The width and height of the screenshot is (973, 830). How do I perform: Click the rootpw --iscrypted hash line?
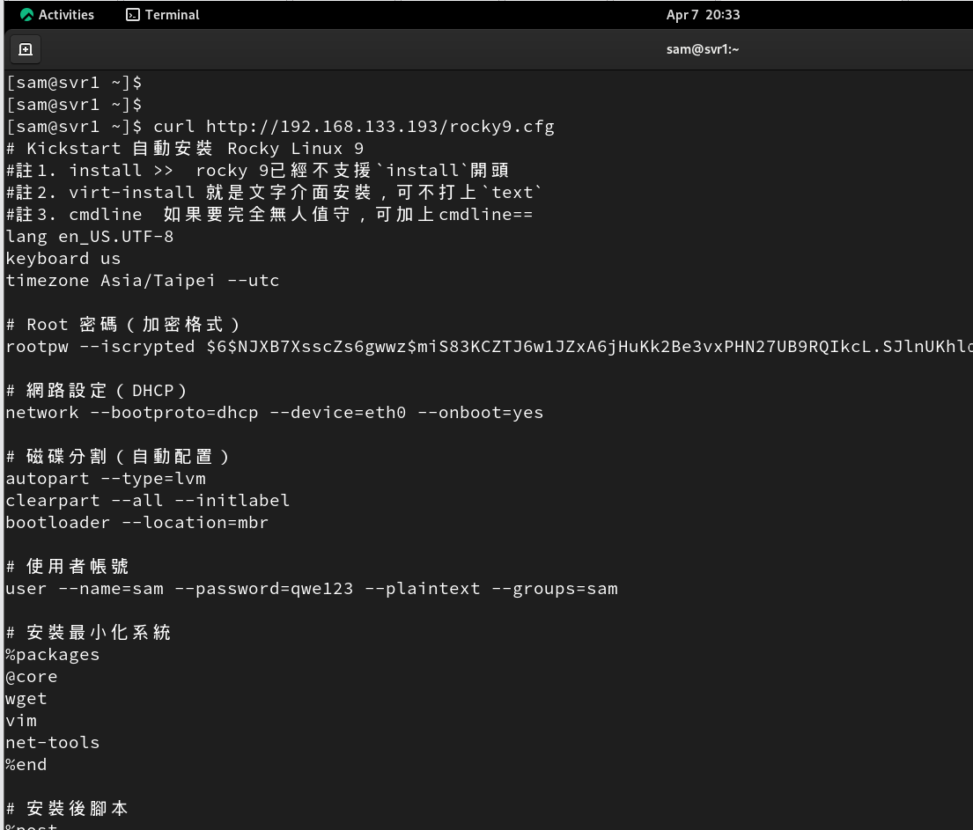pyautogui.click(x=484, y=347)
